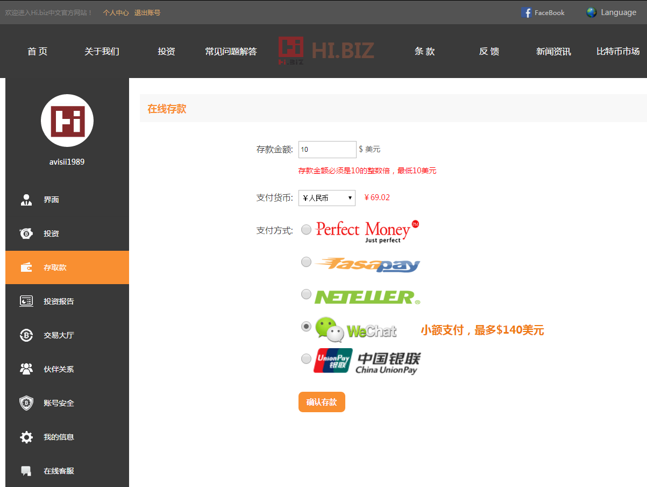The height and width of the screenshot is (487, 647).
Task: Click the Perfect Money logo
Action: (x=367, y=231)
